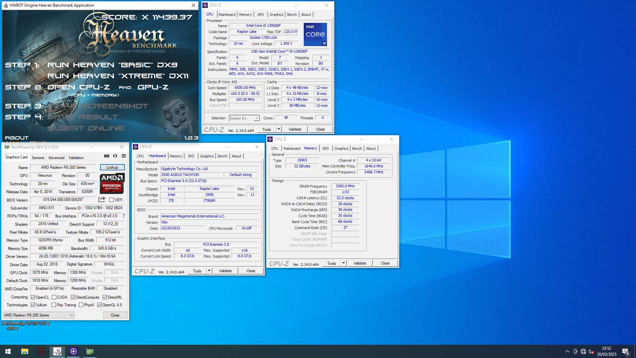This screenshot has width=636, height=358.
Task: Click red app icon next to File Explorer
Action: click(x=41, y=351)
